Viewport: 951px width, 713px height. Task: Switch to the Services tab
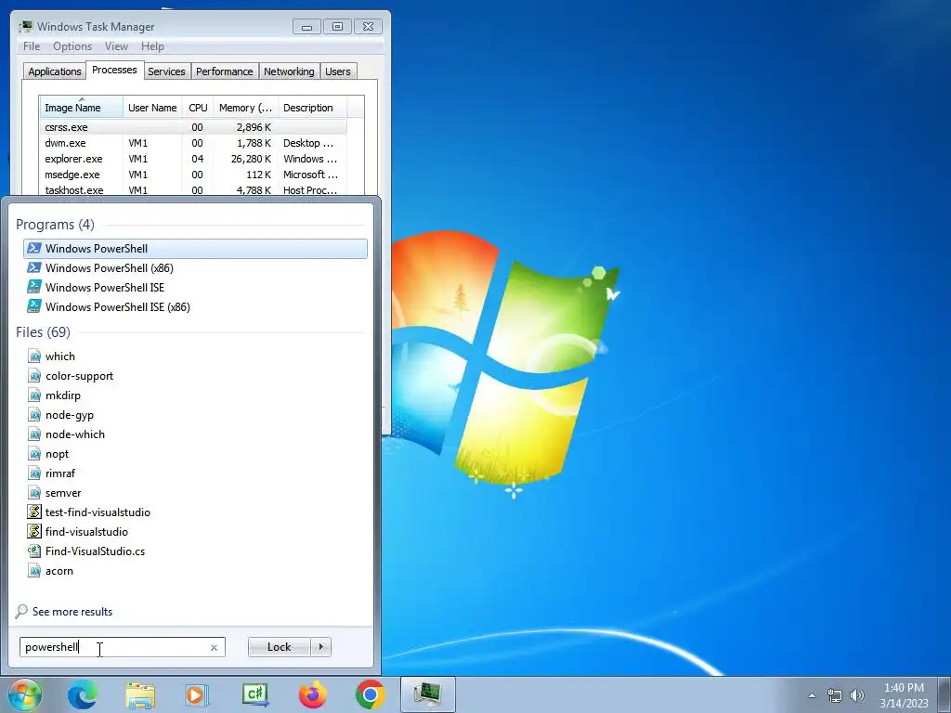(x=167, y=71)
